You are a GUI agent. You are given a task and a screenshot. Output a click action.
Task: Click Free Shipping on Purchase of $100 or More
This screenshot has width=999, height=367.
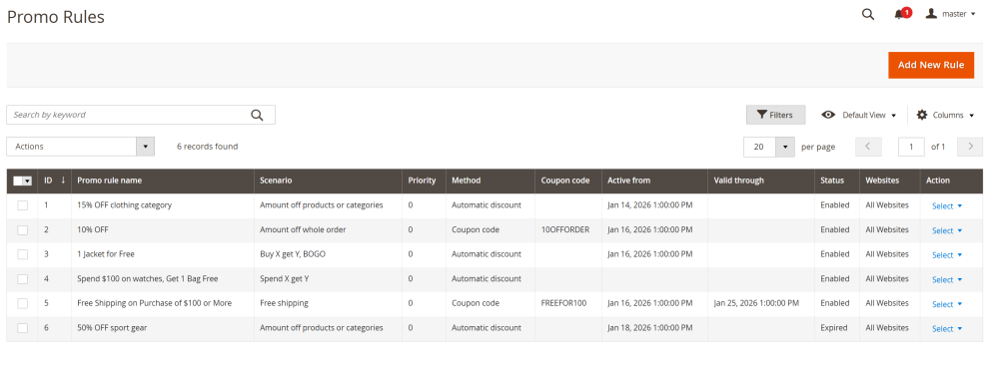[154, 303]
